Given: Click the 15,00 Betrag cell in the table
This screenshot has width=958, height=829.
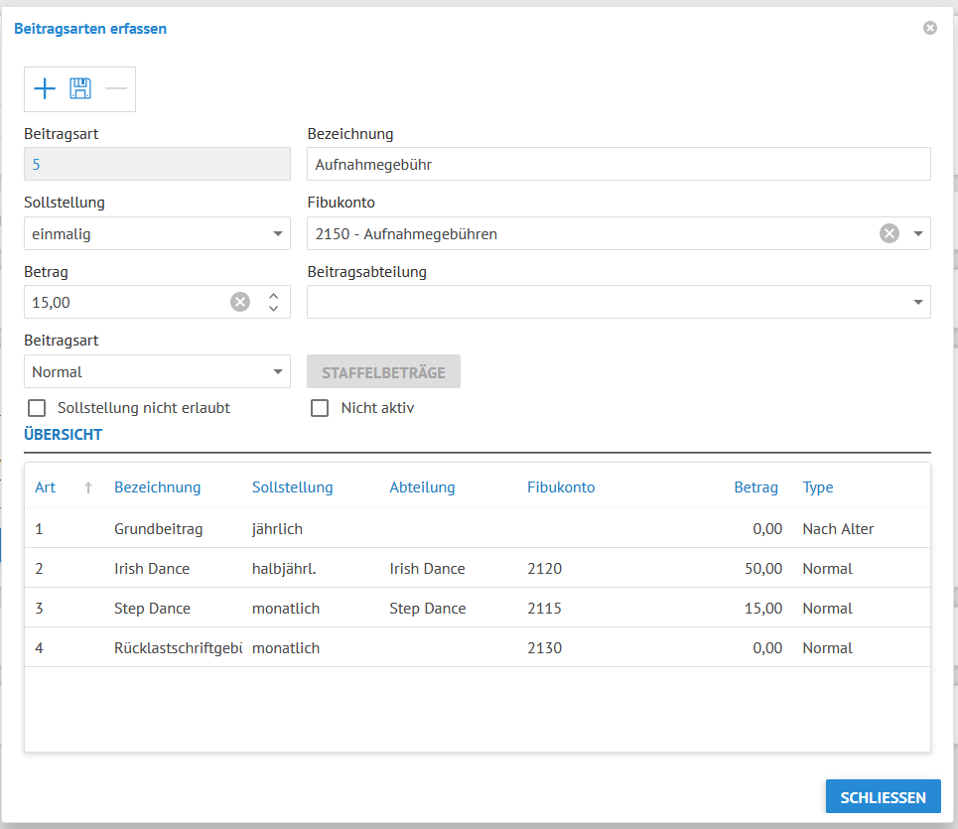Looking at the screenshot, I should coord(763,609).
